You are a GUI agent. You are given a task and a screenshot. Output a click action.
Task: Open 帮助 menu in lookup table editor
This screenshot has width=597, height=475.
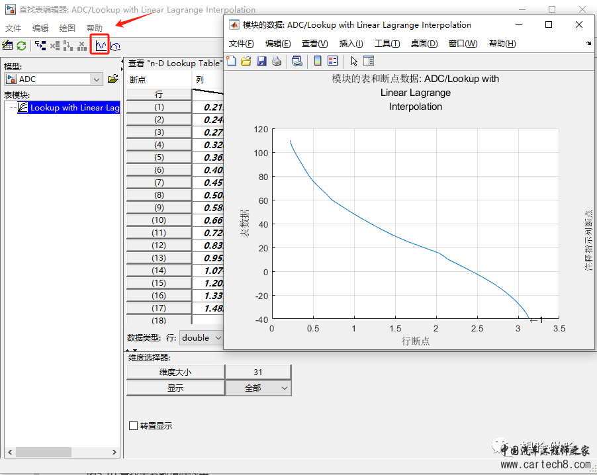pyautogui.click(x=95, y=28)
